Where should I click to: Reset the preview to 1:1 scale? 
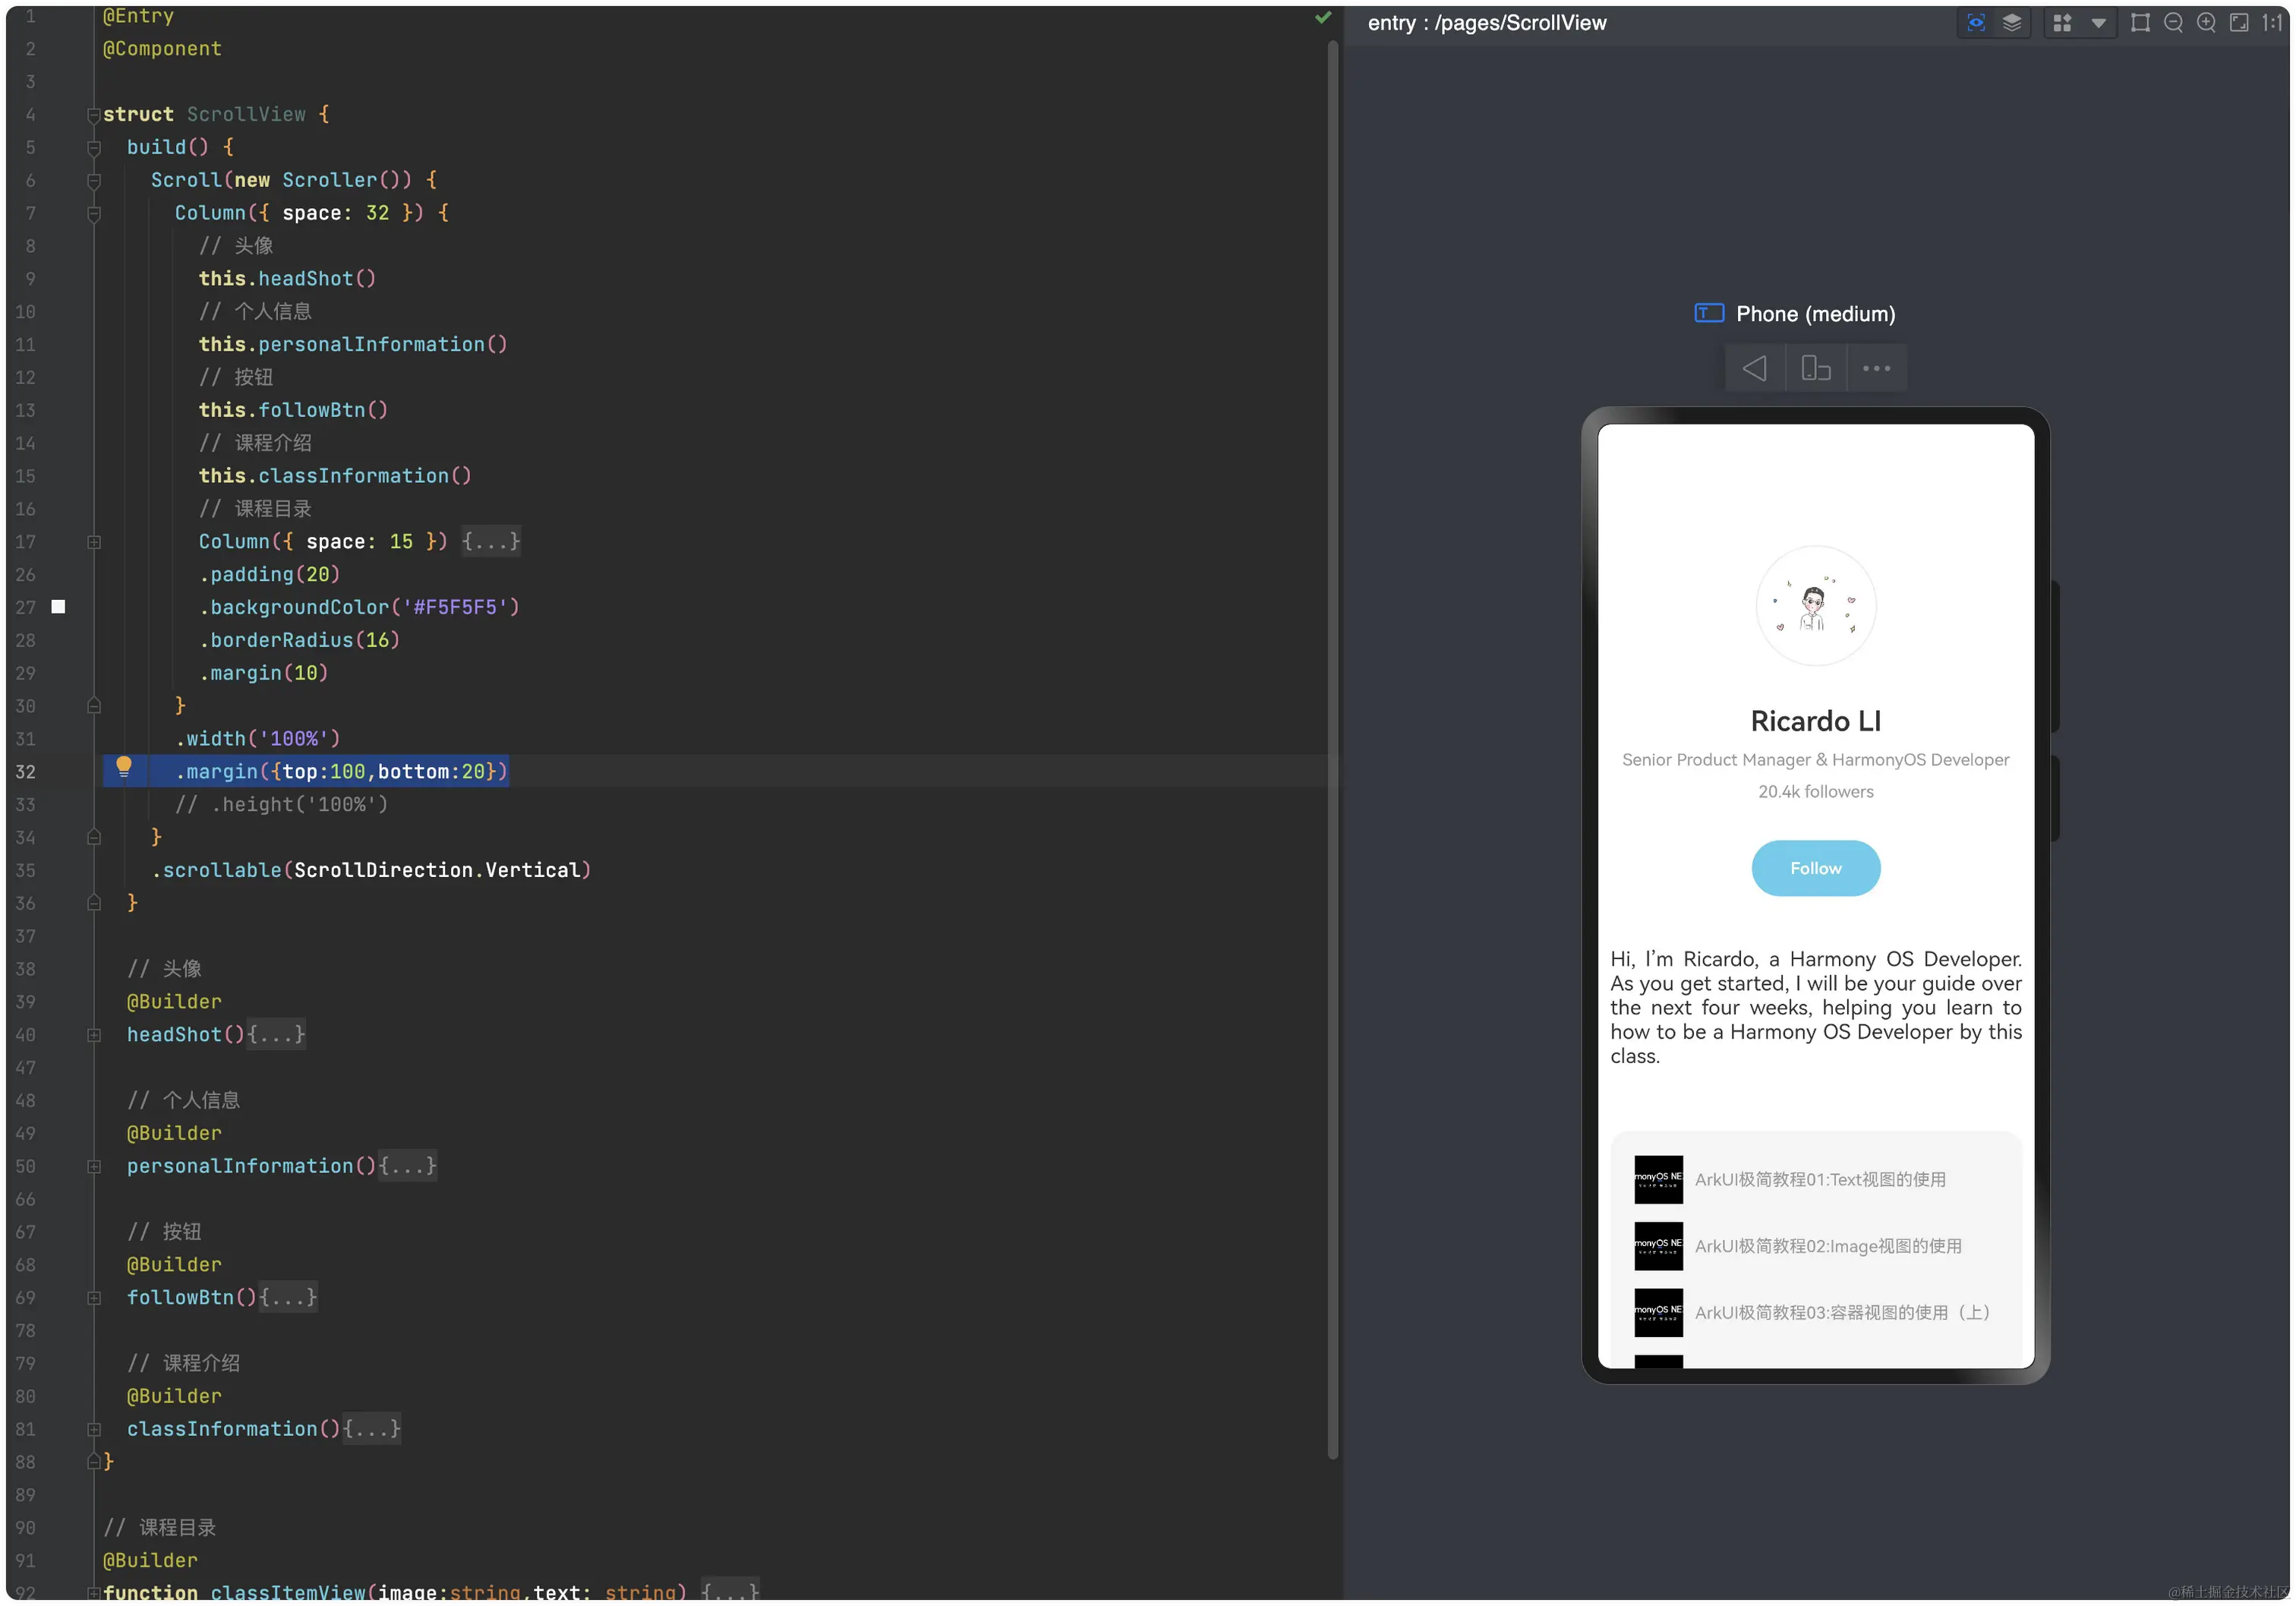tap(2272, 23)
